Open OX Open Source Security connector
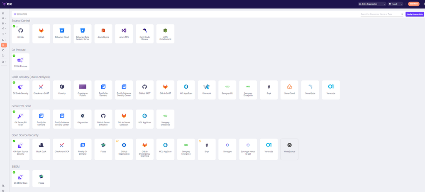The height and width of the screenshot is (192, 425). 20,149
